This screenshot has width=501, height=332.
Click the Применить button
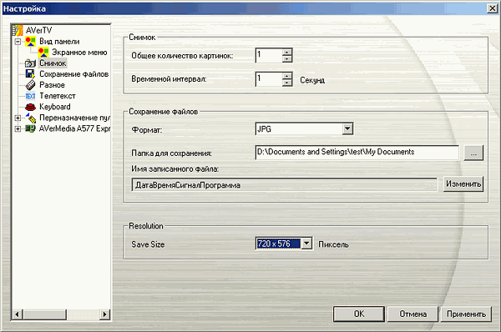(466, 314)
